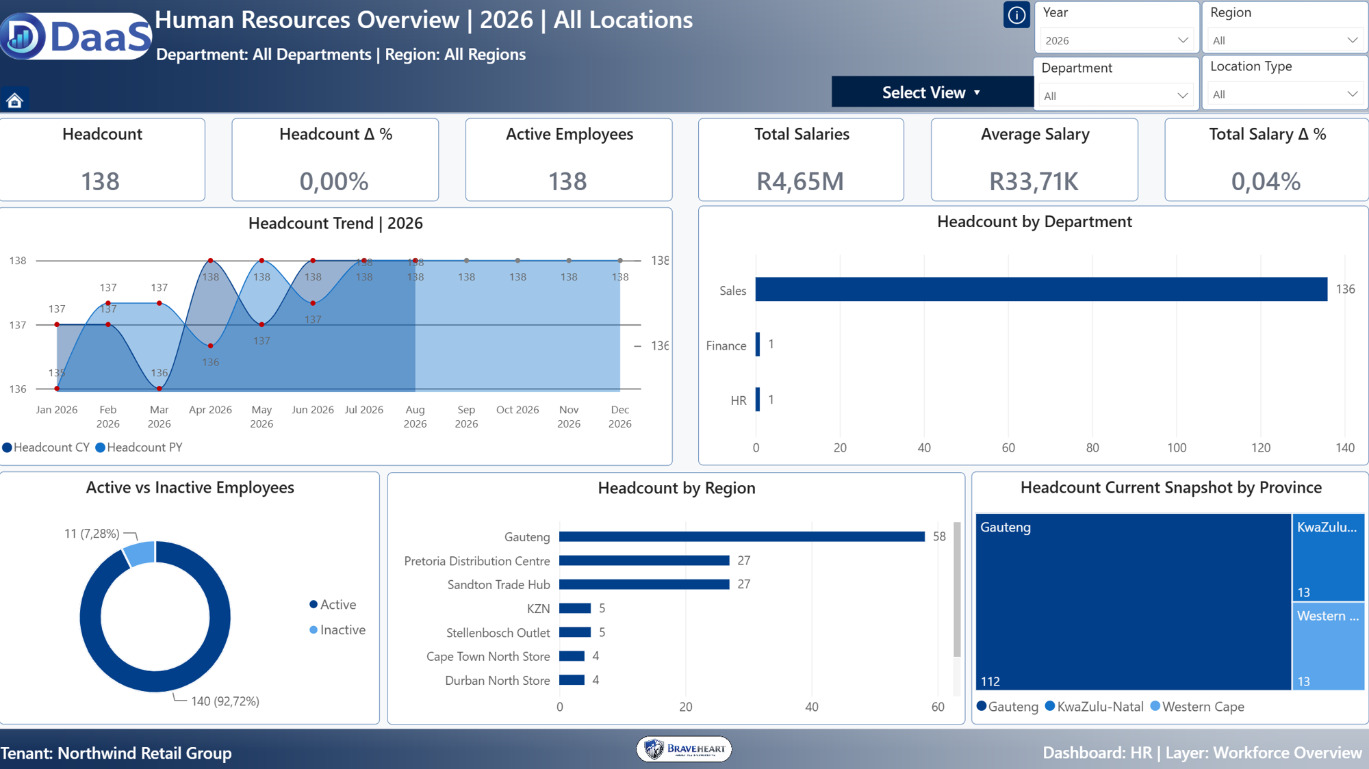Click the Gauteng bar in region chart
This screenshot has width=1369, height=769.
click(x=742, y=536)
